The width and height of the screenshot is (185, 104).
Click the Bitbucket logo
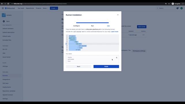[10, 8]
